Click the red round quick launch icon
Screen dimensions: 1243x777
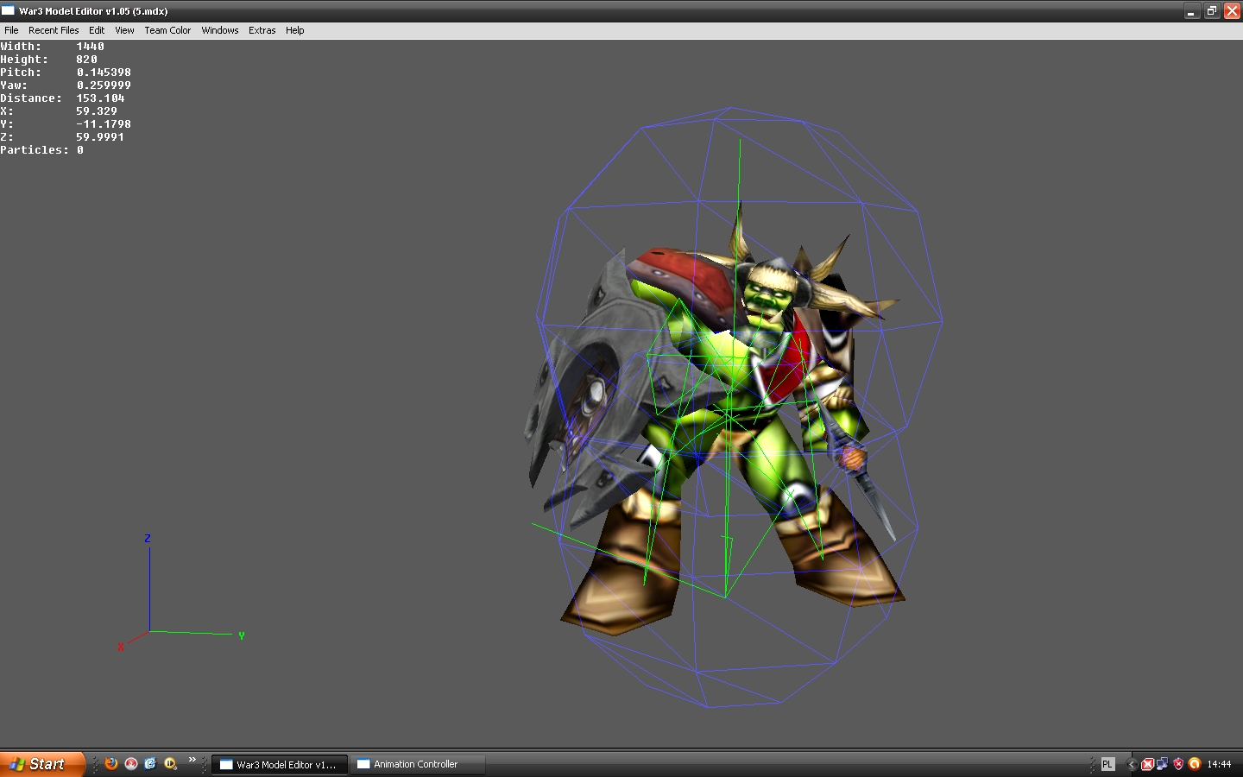pos(131,764)
